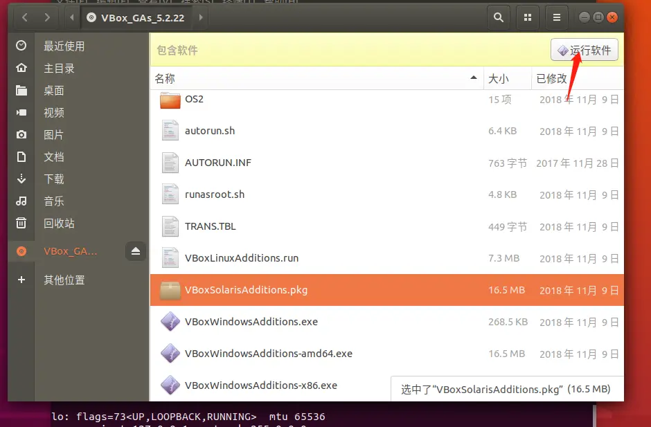The image size is (651, 427).
Task: Click the file name AUTORUN.INF
Action: pyautogui.click(x=218, y=163)
